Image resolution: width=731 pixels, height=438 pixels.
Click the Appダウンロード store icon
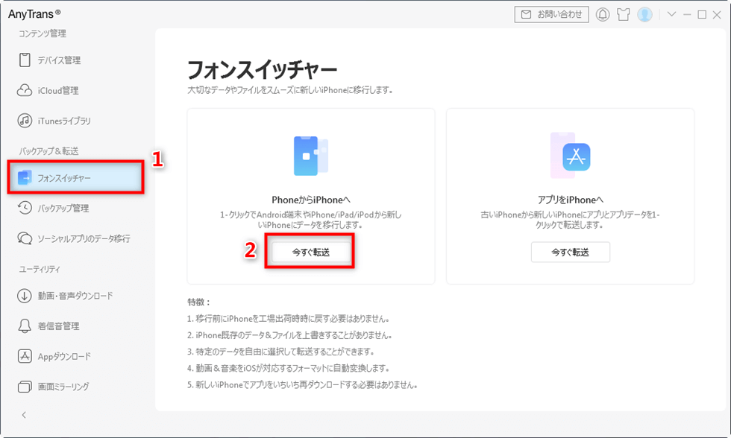click(x=25, y=356)
